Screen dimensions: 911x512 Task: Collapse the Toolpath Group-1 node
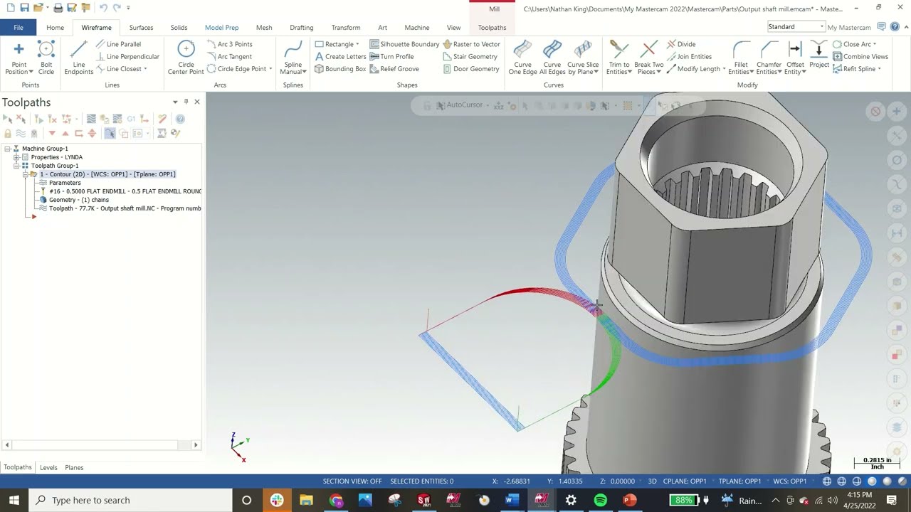(x=16, y=166)
